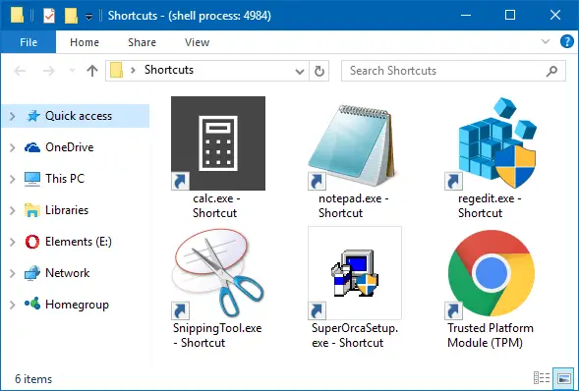Open the File menu
Image resolution: width=579 pixels, height=391 pixels.
(29, 42)
